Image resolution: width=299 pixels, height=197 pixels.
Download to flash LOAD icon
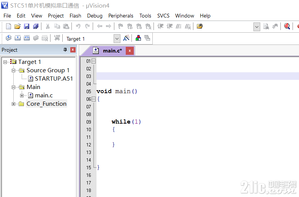click(57, 38)
